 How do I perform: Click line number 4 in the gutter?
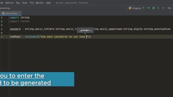(2, 29)
